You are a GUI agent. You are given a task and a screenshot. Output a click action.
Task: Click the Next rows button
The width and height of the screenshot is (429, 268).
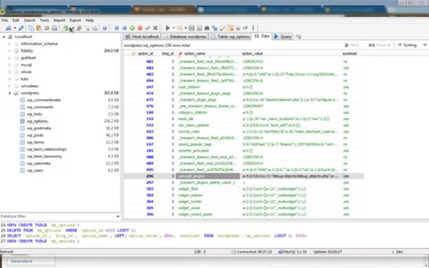click(352, 45)
